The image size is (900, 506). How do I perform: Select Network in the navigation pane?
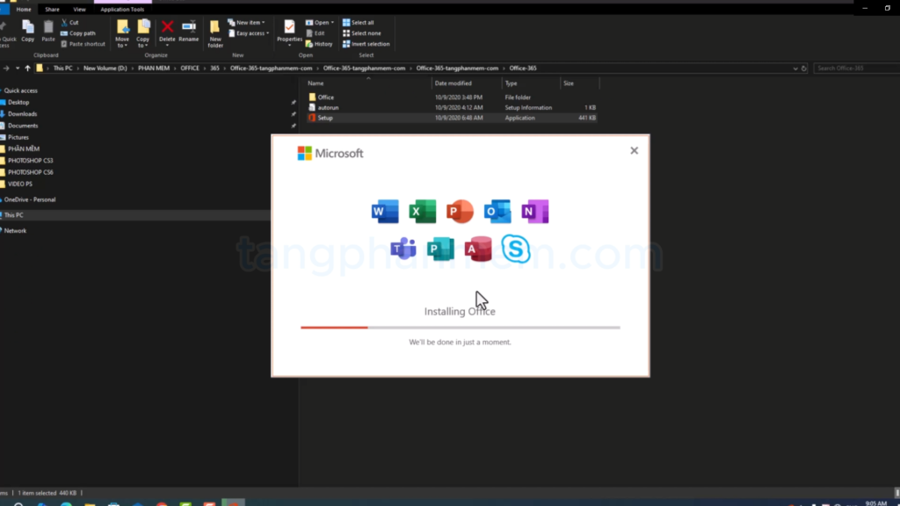point(15,231)
